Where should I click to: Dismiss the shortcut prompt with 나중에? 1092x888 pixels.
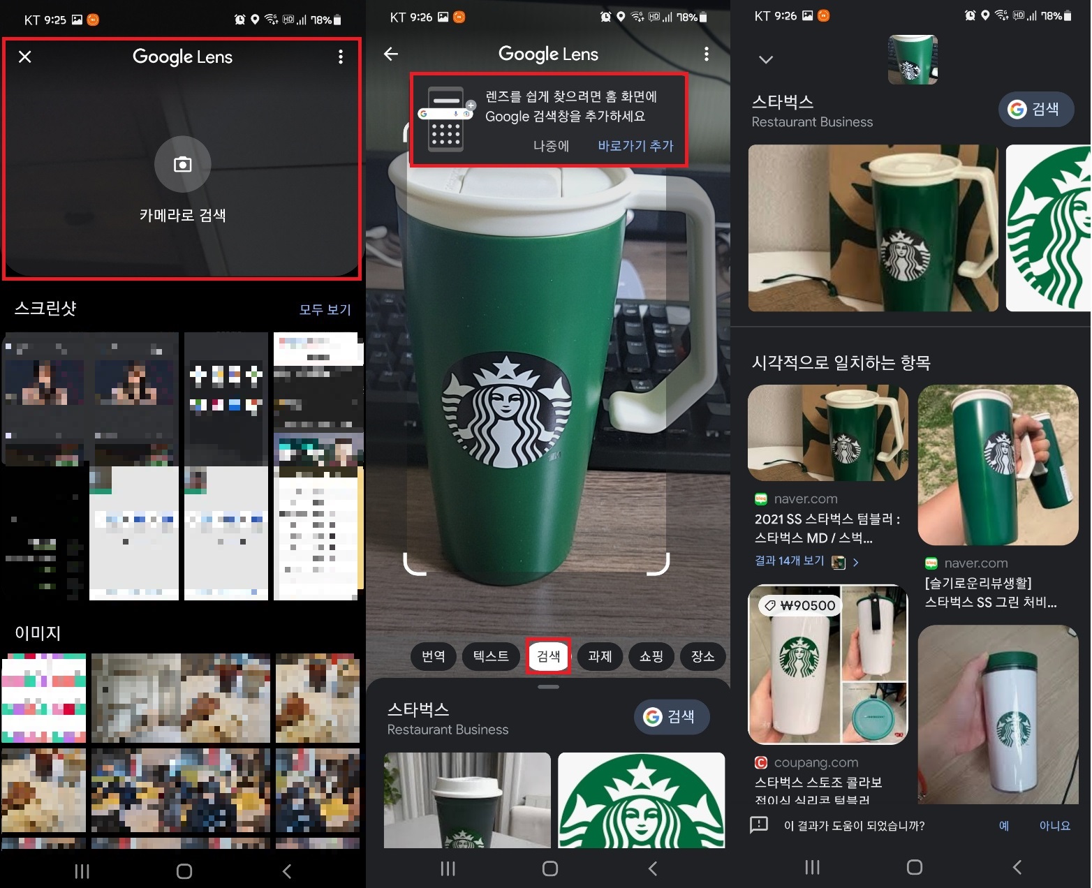[551, 146]
